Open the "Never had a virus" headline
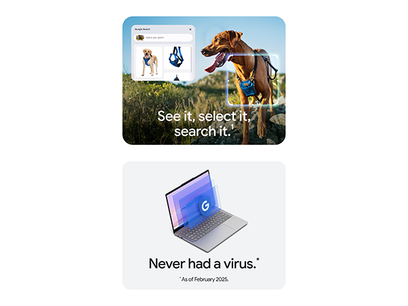Image resolution: width=408 pixels, height=306 pixels. pyautogui.click(x=204, y=263)
